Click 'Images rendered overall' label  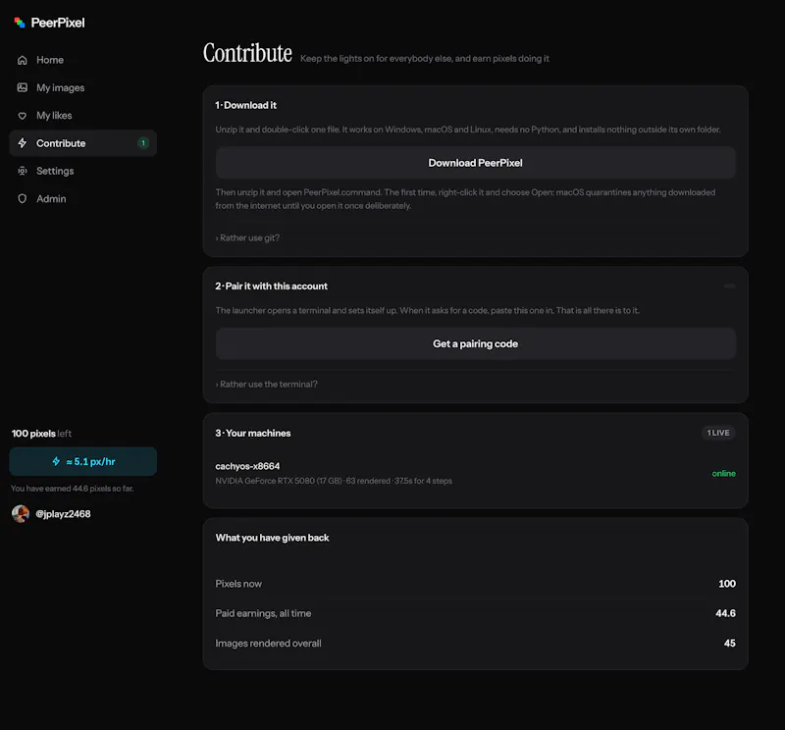pyautogui.click(x=268, y=644)
